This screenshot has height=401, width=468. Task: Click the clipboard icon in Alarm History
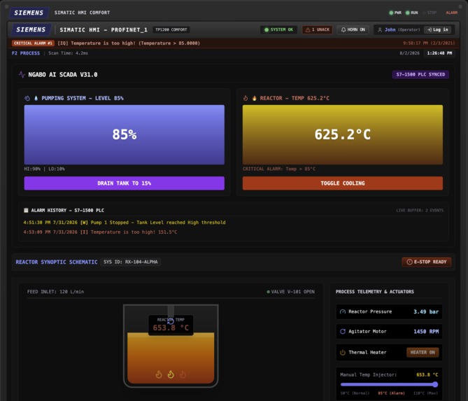coord(26,210)
